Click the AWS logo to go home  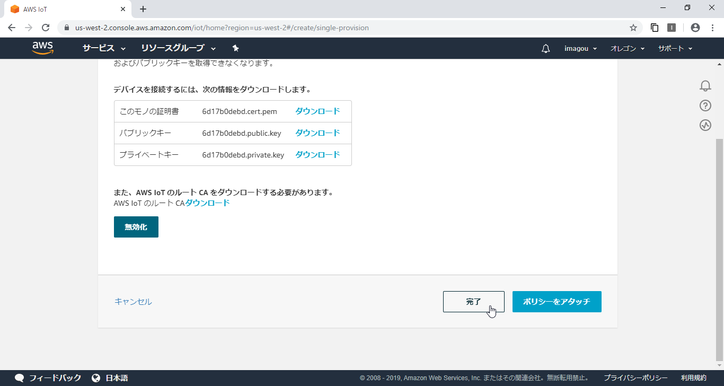click(42, 48)
